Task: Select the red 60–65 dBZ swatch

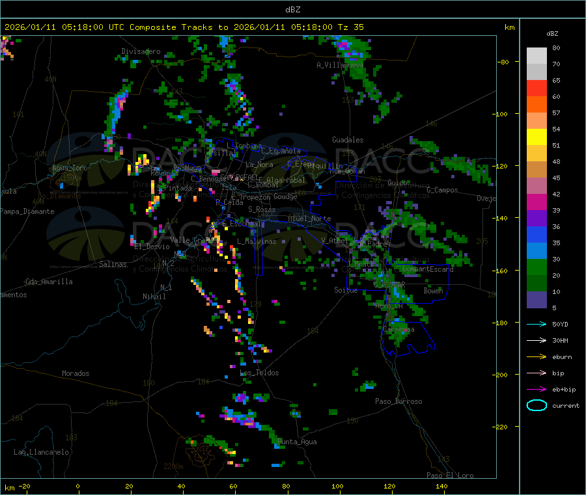Action: pos(537,88)
